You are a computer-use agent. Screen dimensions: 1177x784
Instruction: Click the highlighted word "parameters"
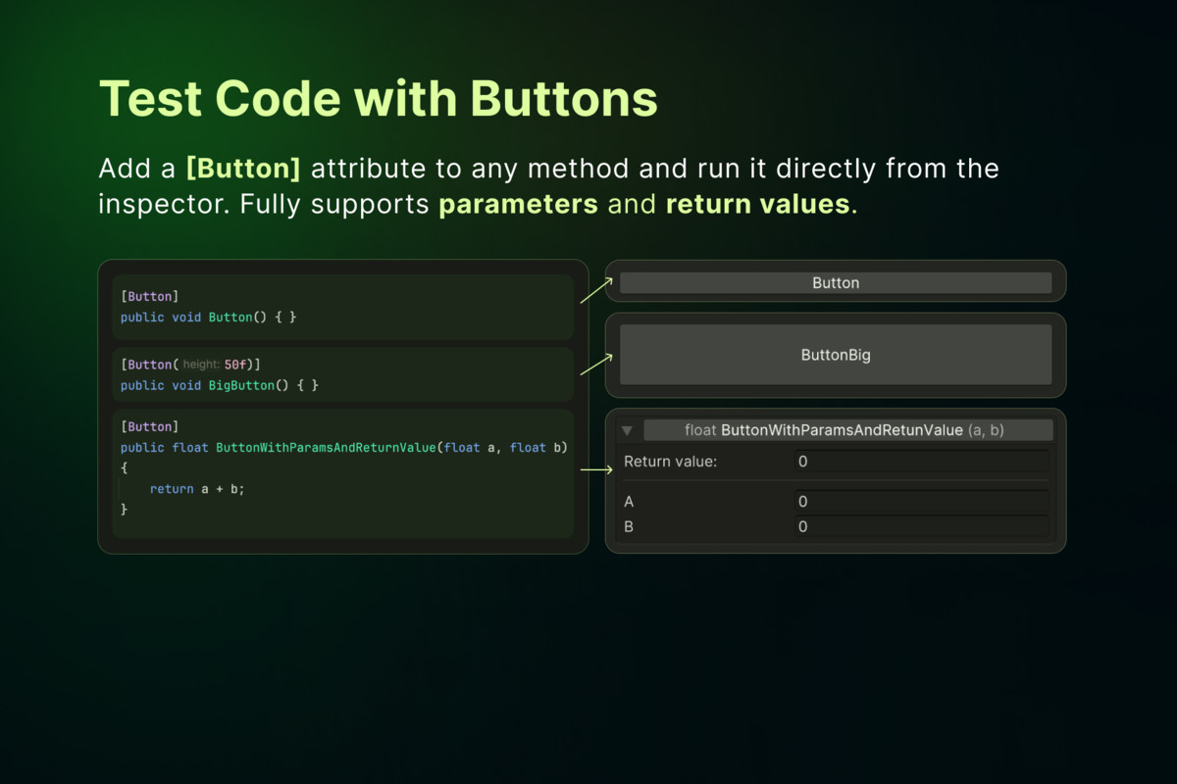(x=518, y=205)
